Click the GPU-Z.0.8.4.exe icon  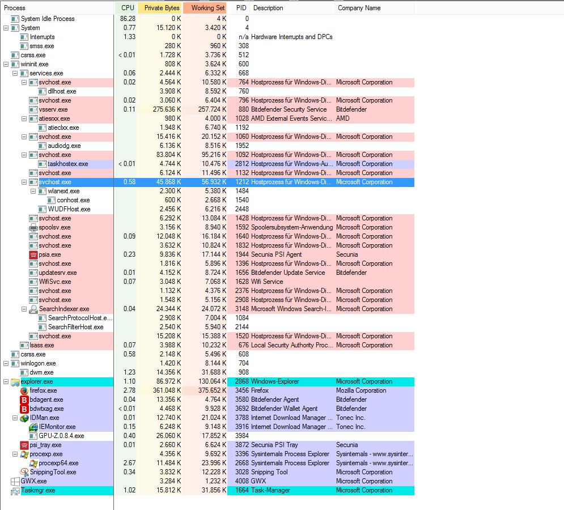click(x=33, y=436)
